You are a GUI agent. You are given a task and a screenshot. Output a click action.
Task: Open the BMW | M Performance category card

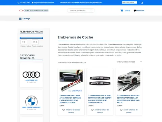point(31,102)
